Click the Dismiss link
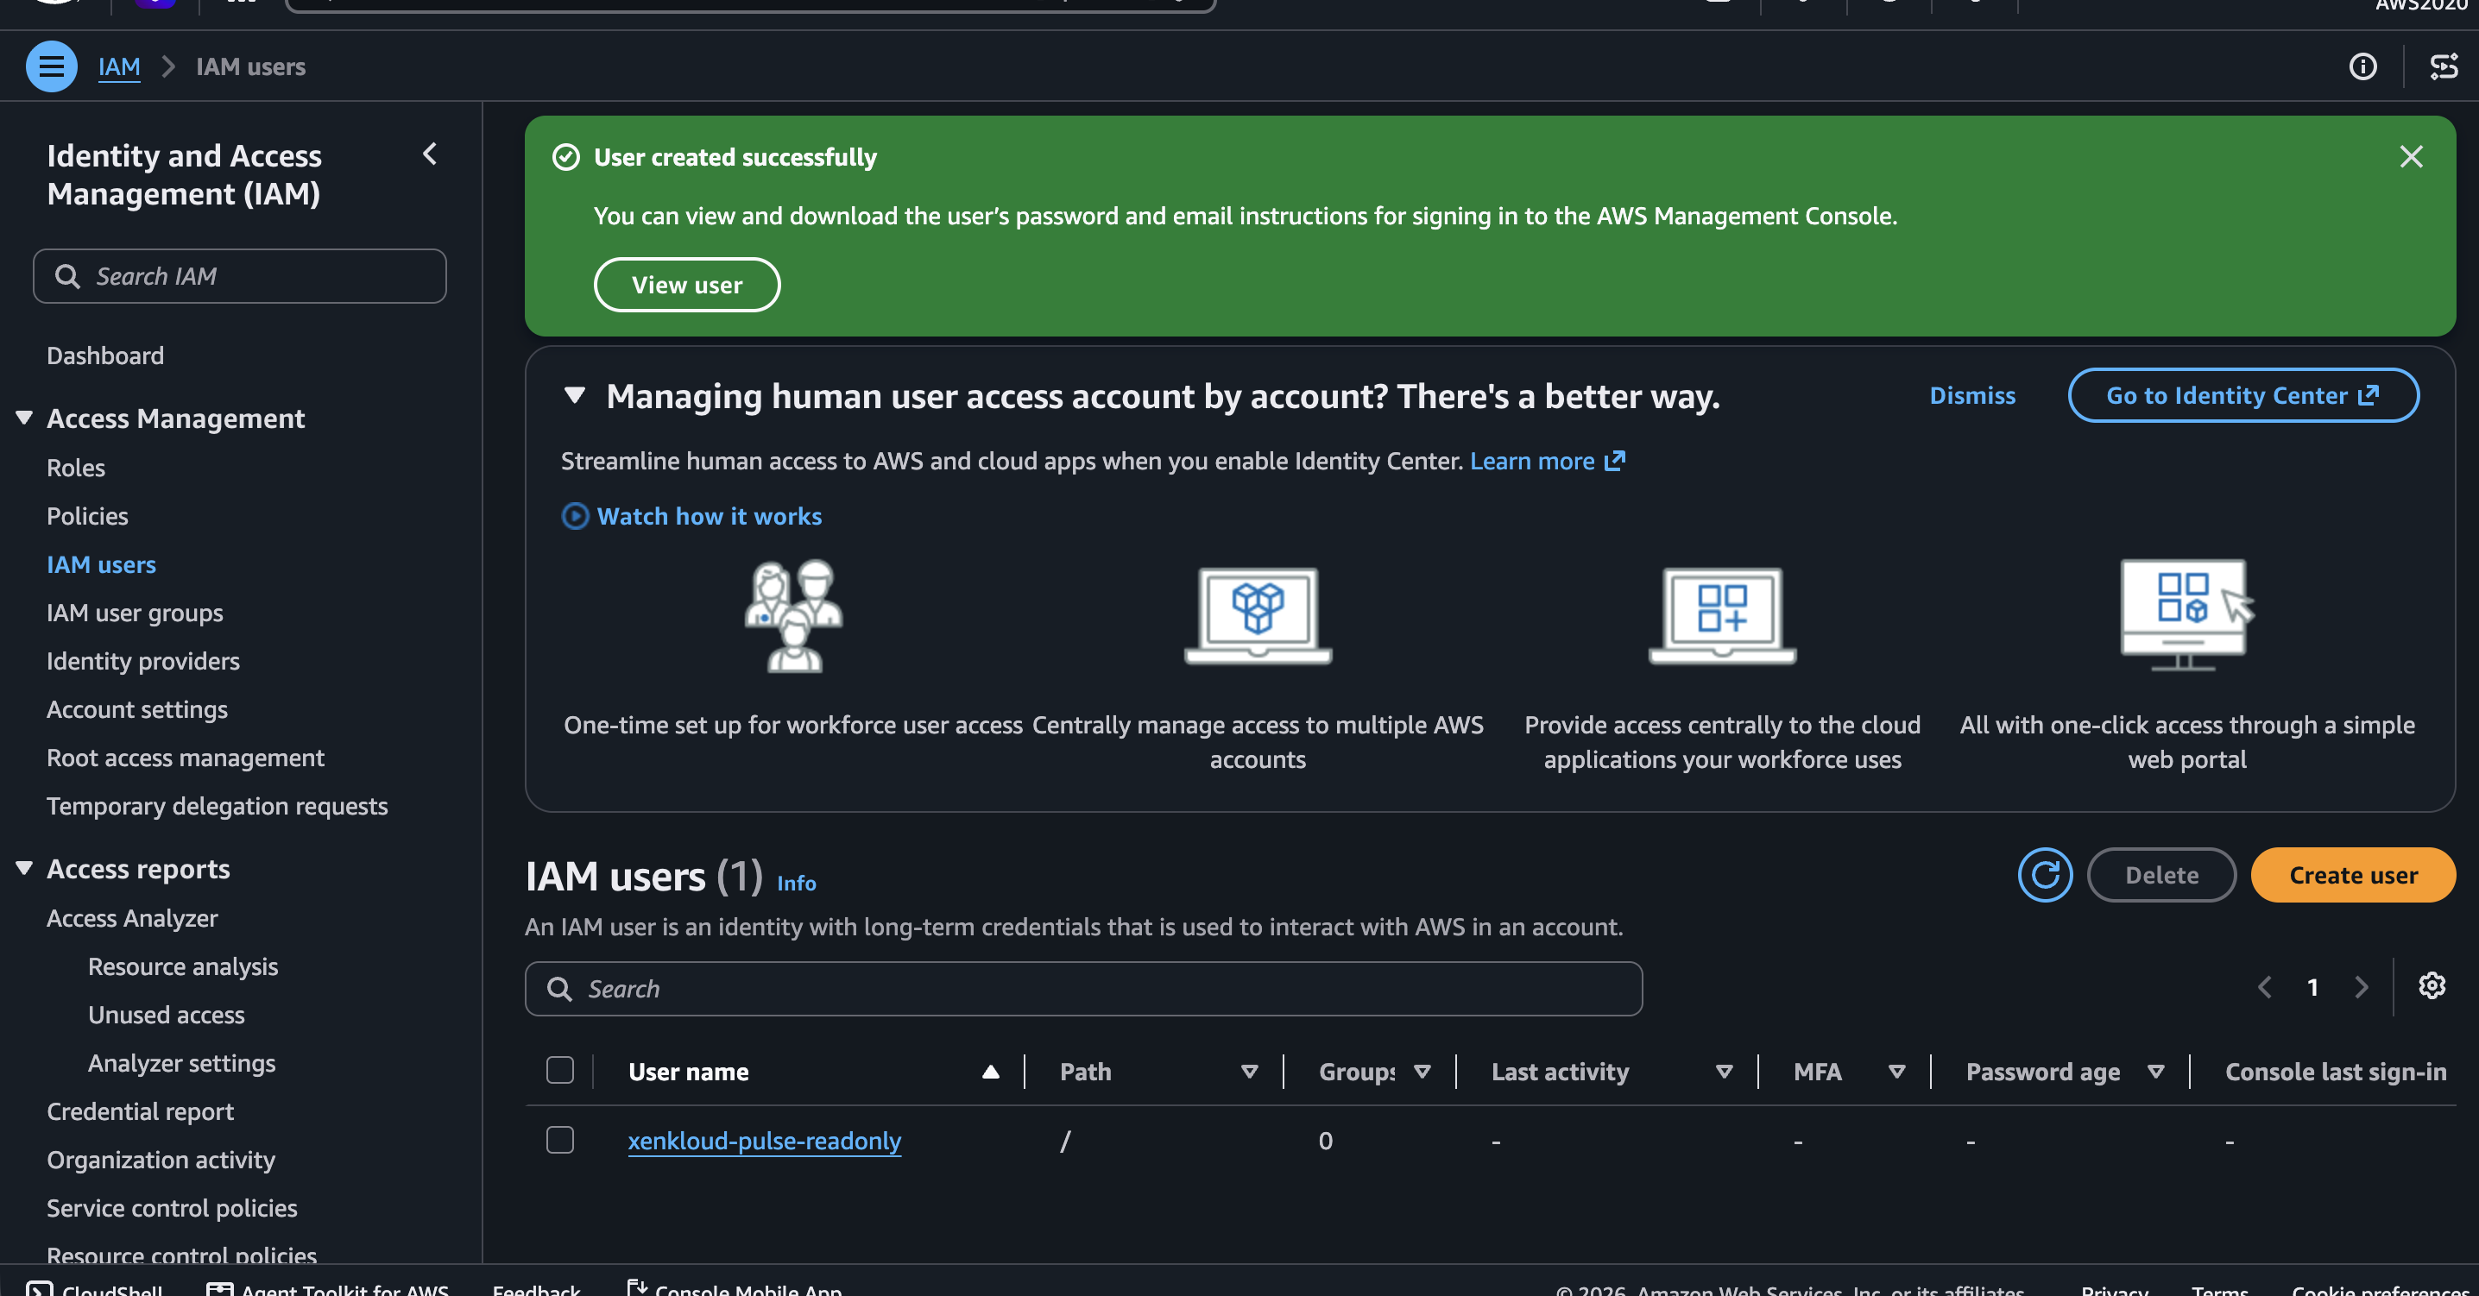The width and height of the screenshot is (2479, 1296). point(1971,395)
